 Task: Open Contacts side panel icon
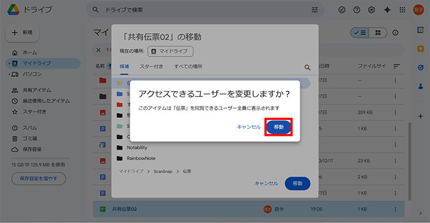420,87
